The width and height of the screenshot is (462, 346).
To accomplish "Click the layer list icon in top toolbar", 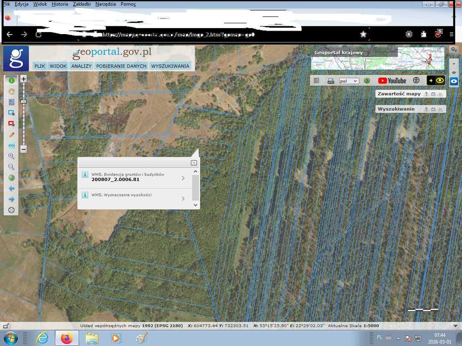I will pos(316,81).
